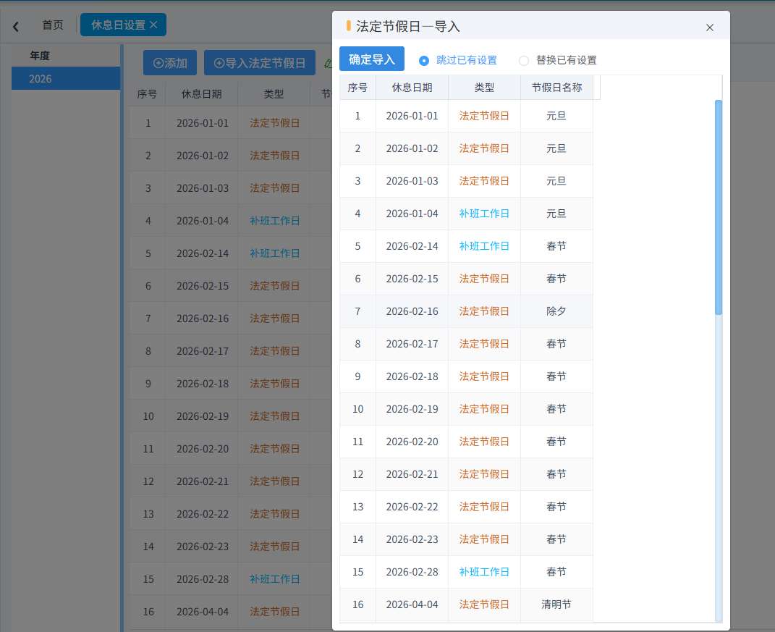The height and width of the screenshot is (632, 775).
Task: Select dialog cell 2026-02-28
Action: (412, 572)
